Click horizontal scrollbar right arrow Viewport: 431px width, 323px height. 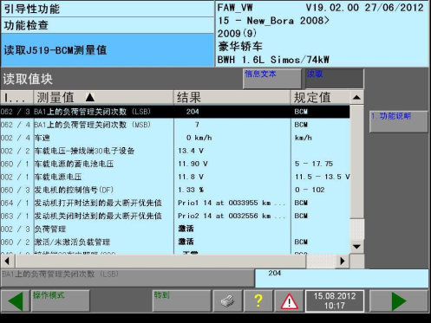(x=343, y=261)
